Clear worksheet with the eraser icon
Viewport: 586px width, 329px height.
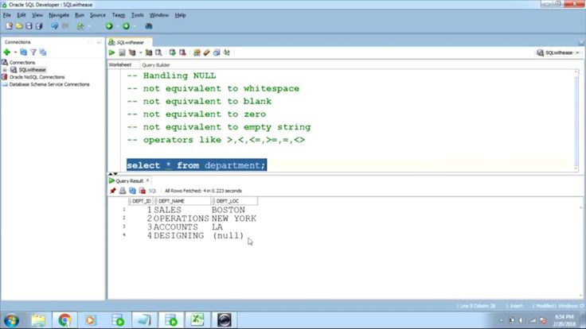pyautogui.click(x=207, y=52)
